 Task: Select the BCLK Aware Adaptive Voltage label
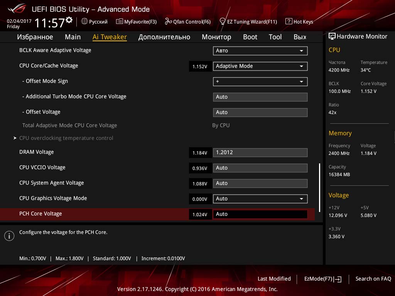click(x=55, y=50)
